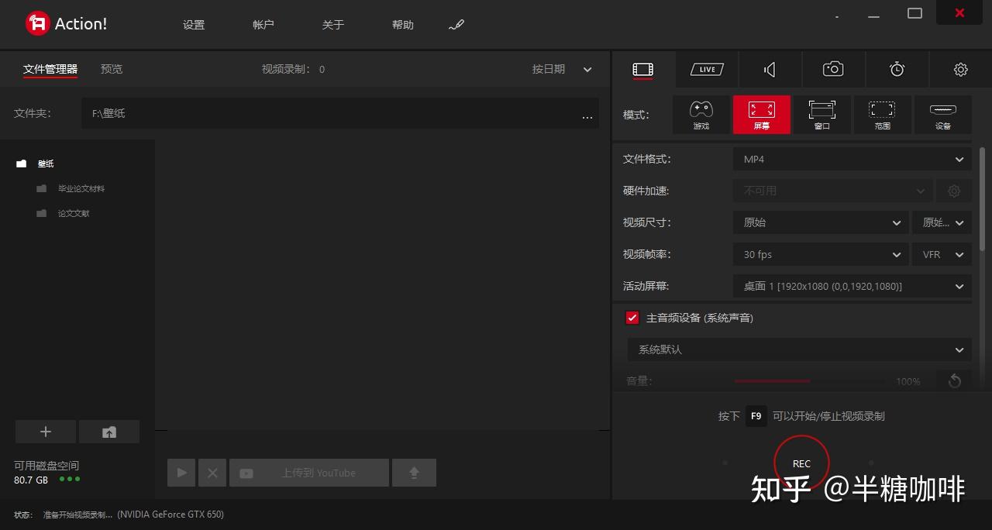The height and width of the screenshot is (530, 992).
Task: Click the 可用磁盘空间 label
Action: [46, 466]
